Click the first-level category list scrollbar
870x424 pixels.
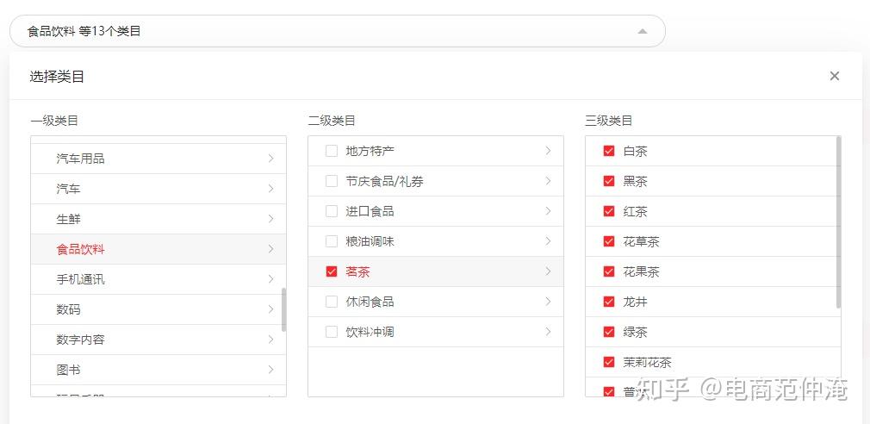tap(284, 309)
